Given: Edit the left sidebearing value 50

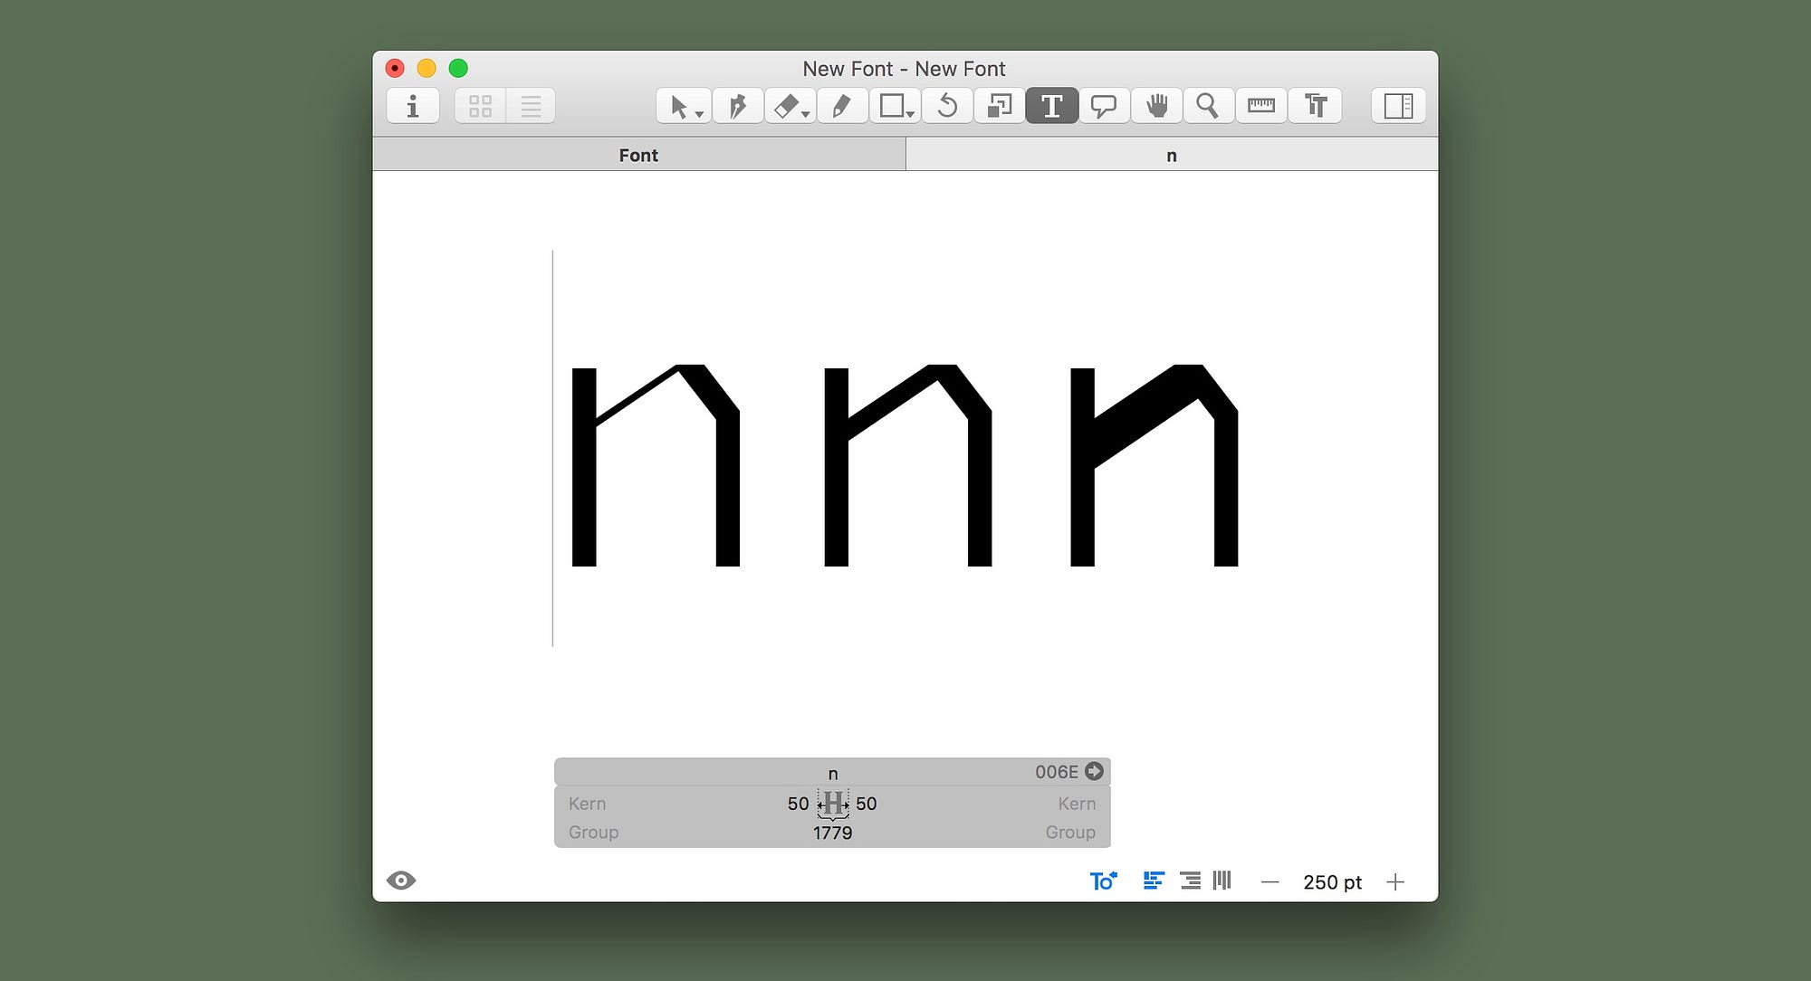Looking at the screenshot, I should [x=798, y=804].
